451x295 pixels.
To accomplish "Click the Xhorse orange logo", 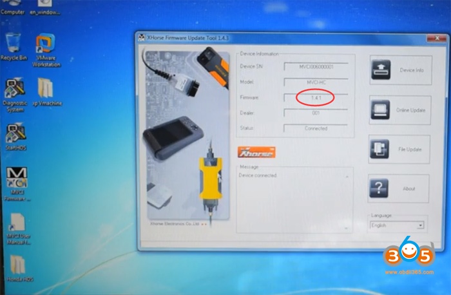I will (256, 152).
